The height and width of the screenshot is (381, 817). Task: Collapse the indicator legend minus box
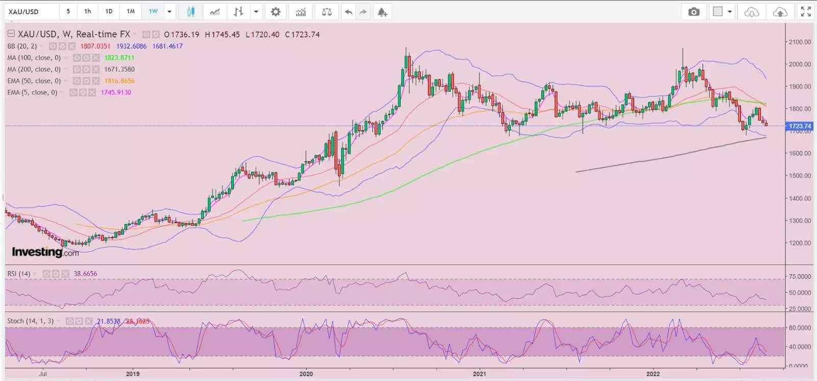pyautogui.click(x=11, y=34)
